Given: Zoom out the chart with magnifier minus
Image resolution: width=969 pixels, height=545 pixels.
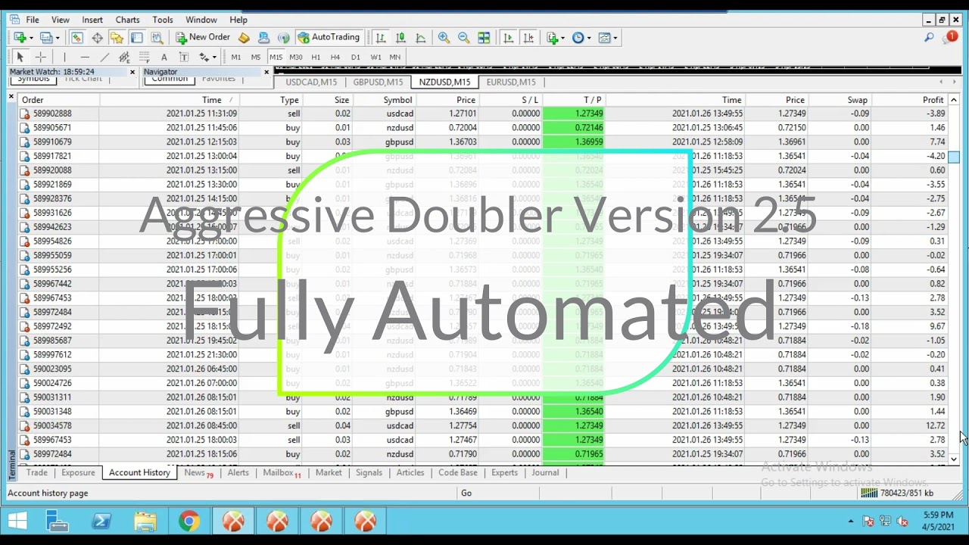Looking at the screenshot, I should (463, 37).
